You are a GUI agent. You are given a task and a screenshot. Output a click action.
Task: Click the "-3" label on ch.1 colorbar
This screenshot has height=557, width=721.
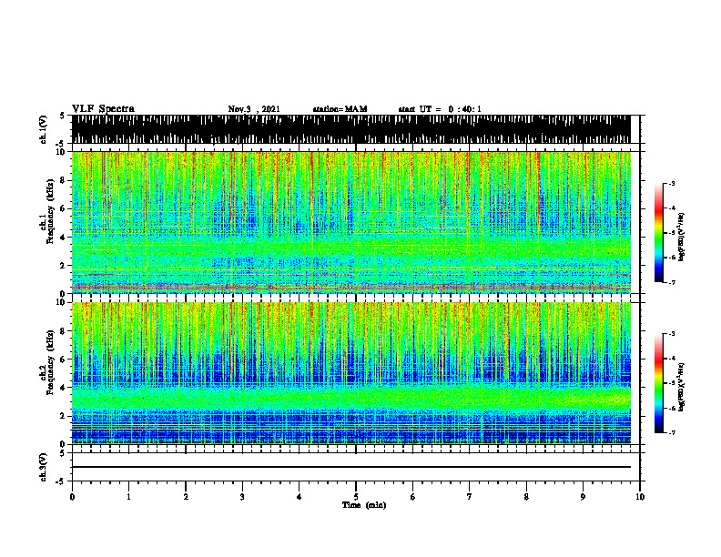pyautogui.click(x=671, y=183)
